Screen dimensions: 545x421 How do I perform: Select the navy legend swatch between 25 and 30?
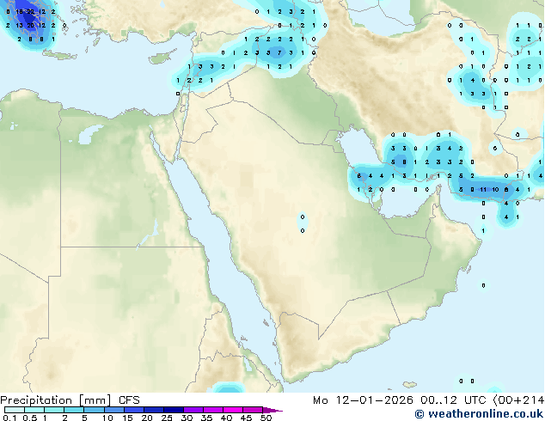[x=174, y=410]
